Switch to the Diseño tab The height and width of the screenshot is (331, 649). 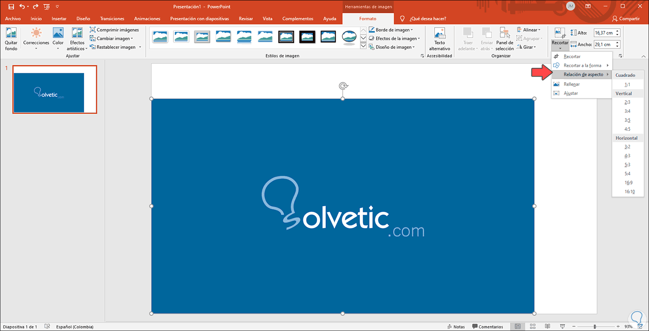83,19
